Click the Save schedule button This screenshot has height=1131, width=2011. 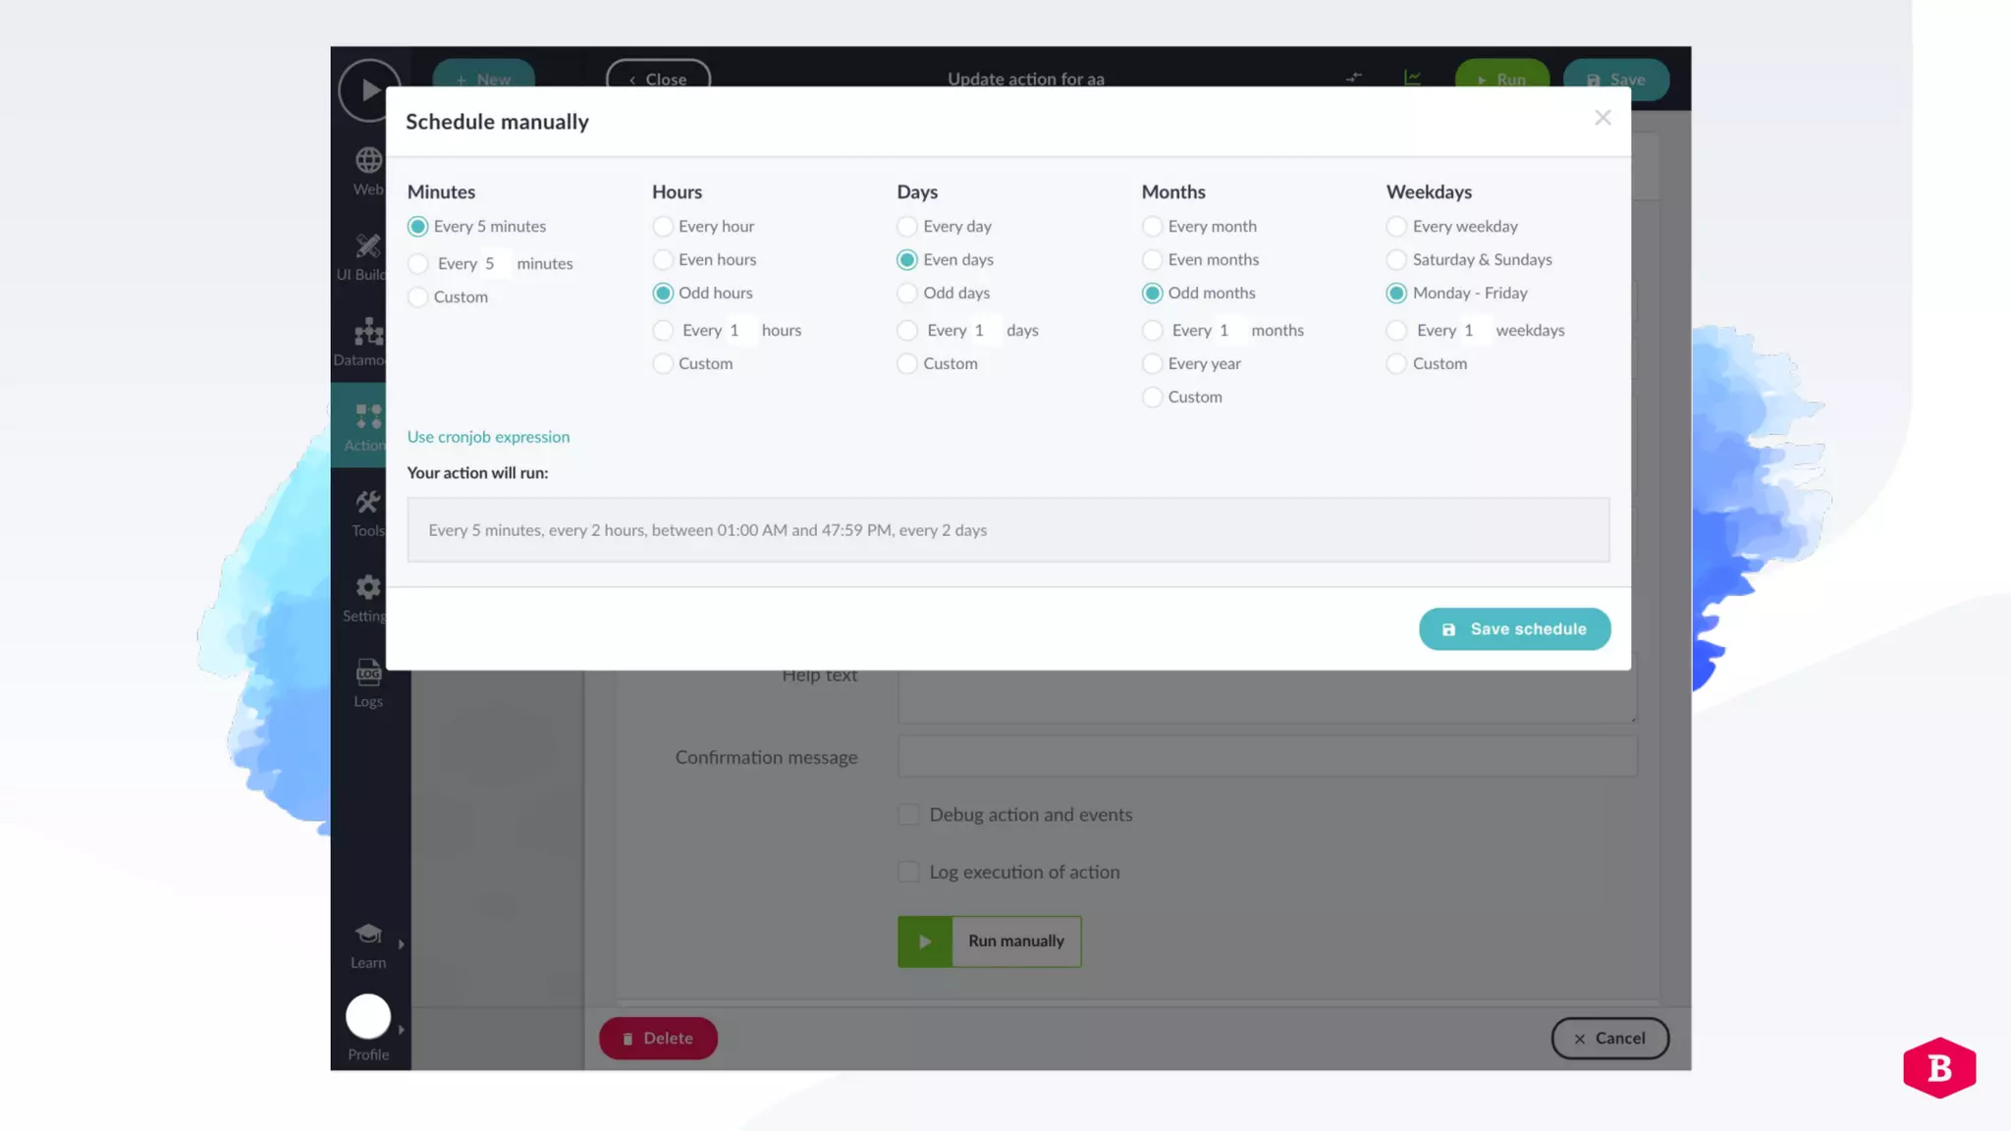point(1514,629)
